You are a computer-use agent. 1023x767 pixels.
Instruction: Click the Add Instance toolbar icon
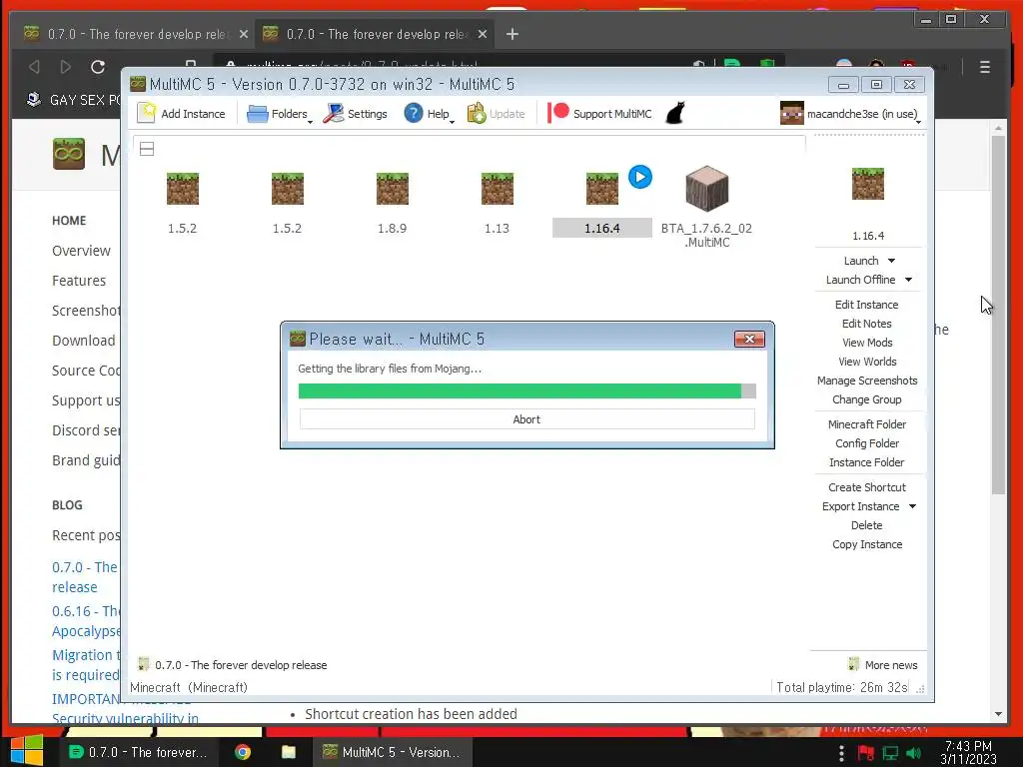click(x=147, y=113)
